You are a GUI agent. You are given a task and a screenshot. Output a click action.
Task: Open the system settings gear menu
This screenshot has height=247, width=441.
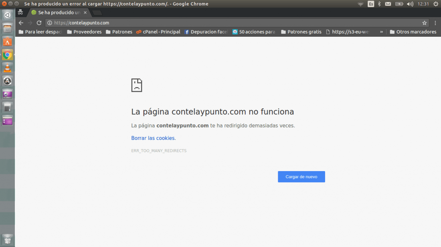(x=436, y=4)
